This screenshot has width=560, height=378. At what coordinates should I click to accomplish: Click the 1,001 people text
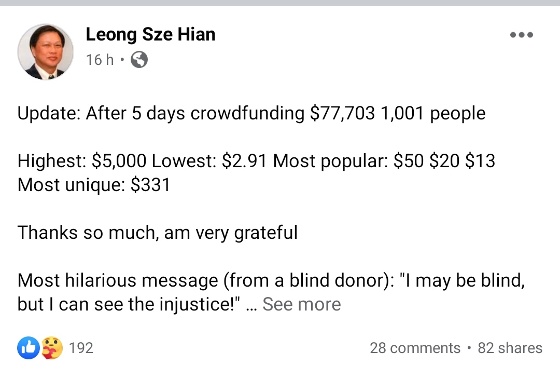pyautogui.click(x=433, y=113)
